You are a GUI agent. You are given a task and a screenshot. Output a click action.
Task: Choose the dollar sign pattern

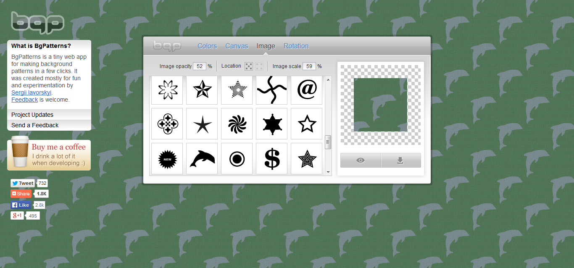tap(271, 158)
